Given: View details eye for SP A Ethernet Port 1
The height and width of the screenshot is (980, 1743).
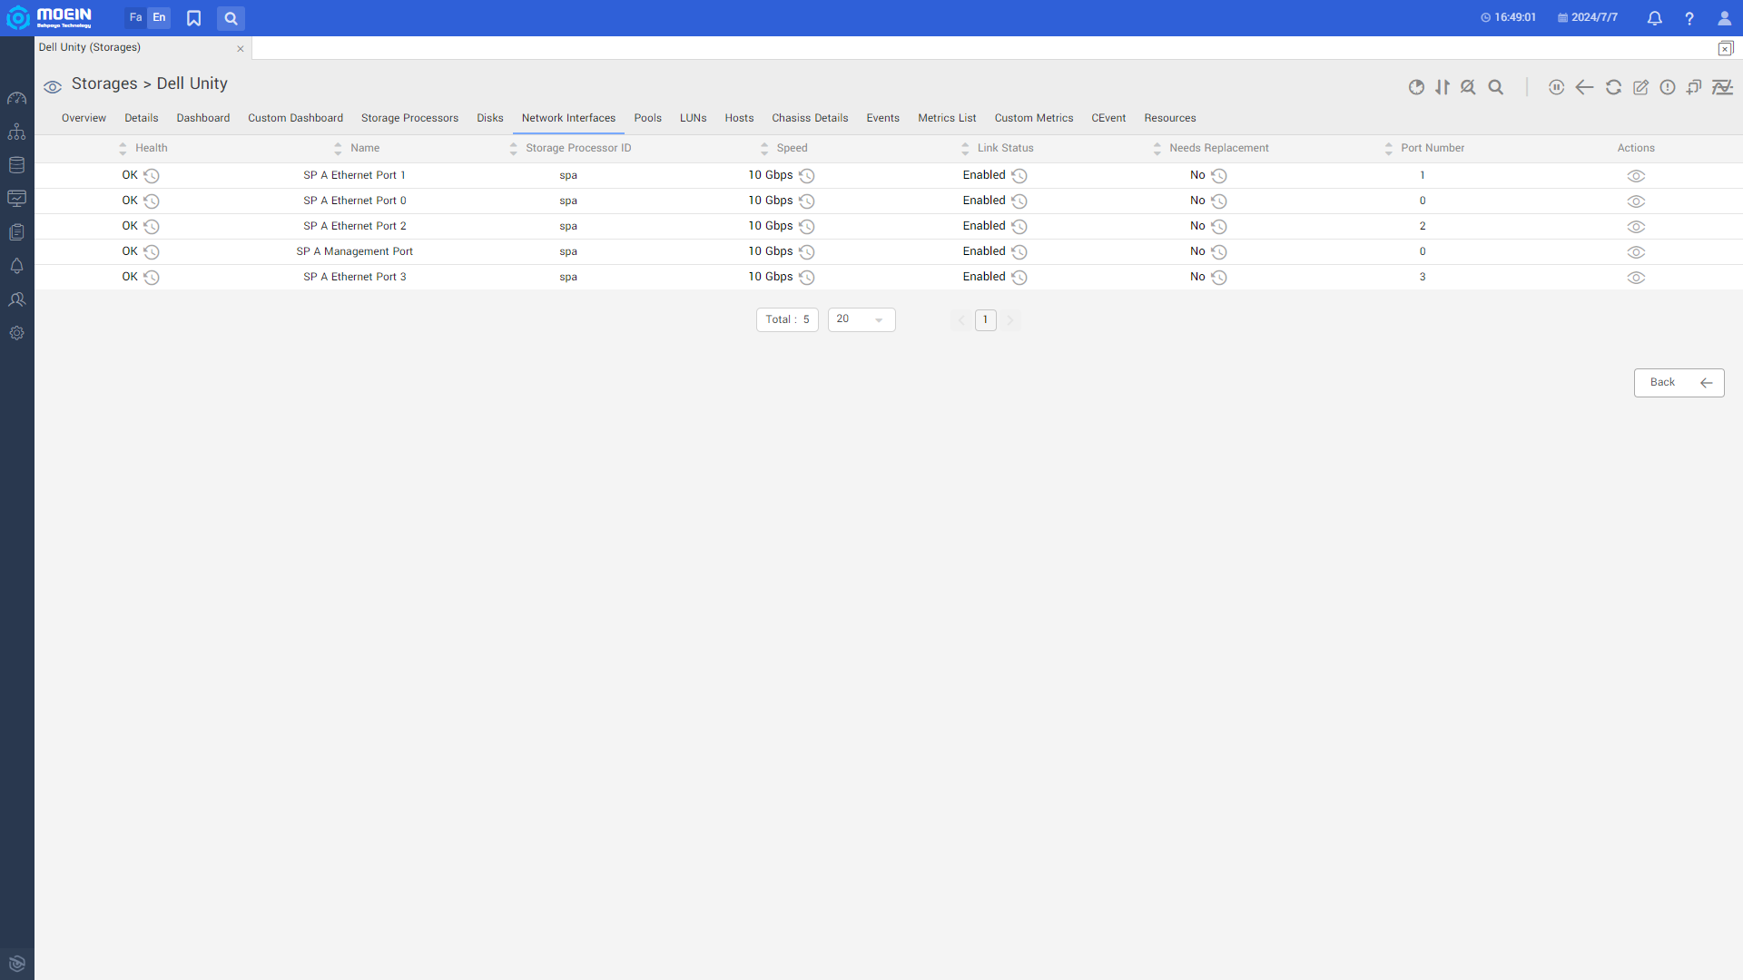Looking at the screenshot, I should [1636, 176].
